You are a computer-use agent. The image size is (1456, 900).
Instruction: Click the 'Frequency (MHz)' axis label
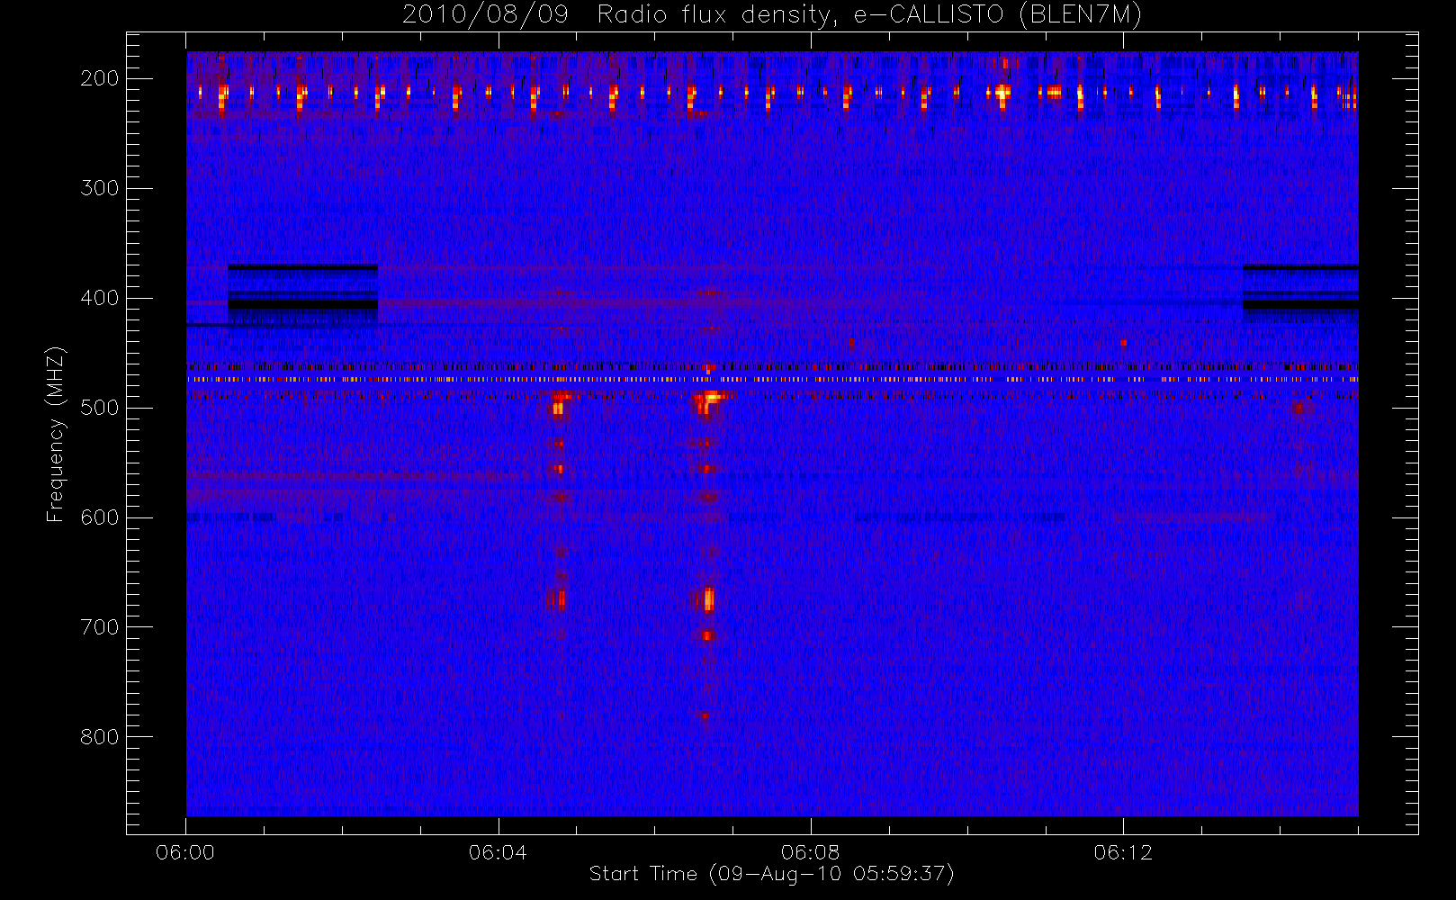point(56,434)
